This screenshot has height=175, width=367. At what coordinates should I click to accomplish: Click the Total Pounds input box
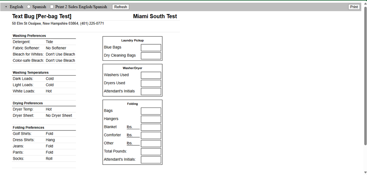click(x=151, y=152)
